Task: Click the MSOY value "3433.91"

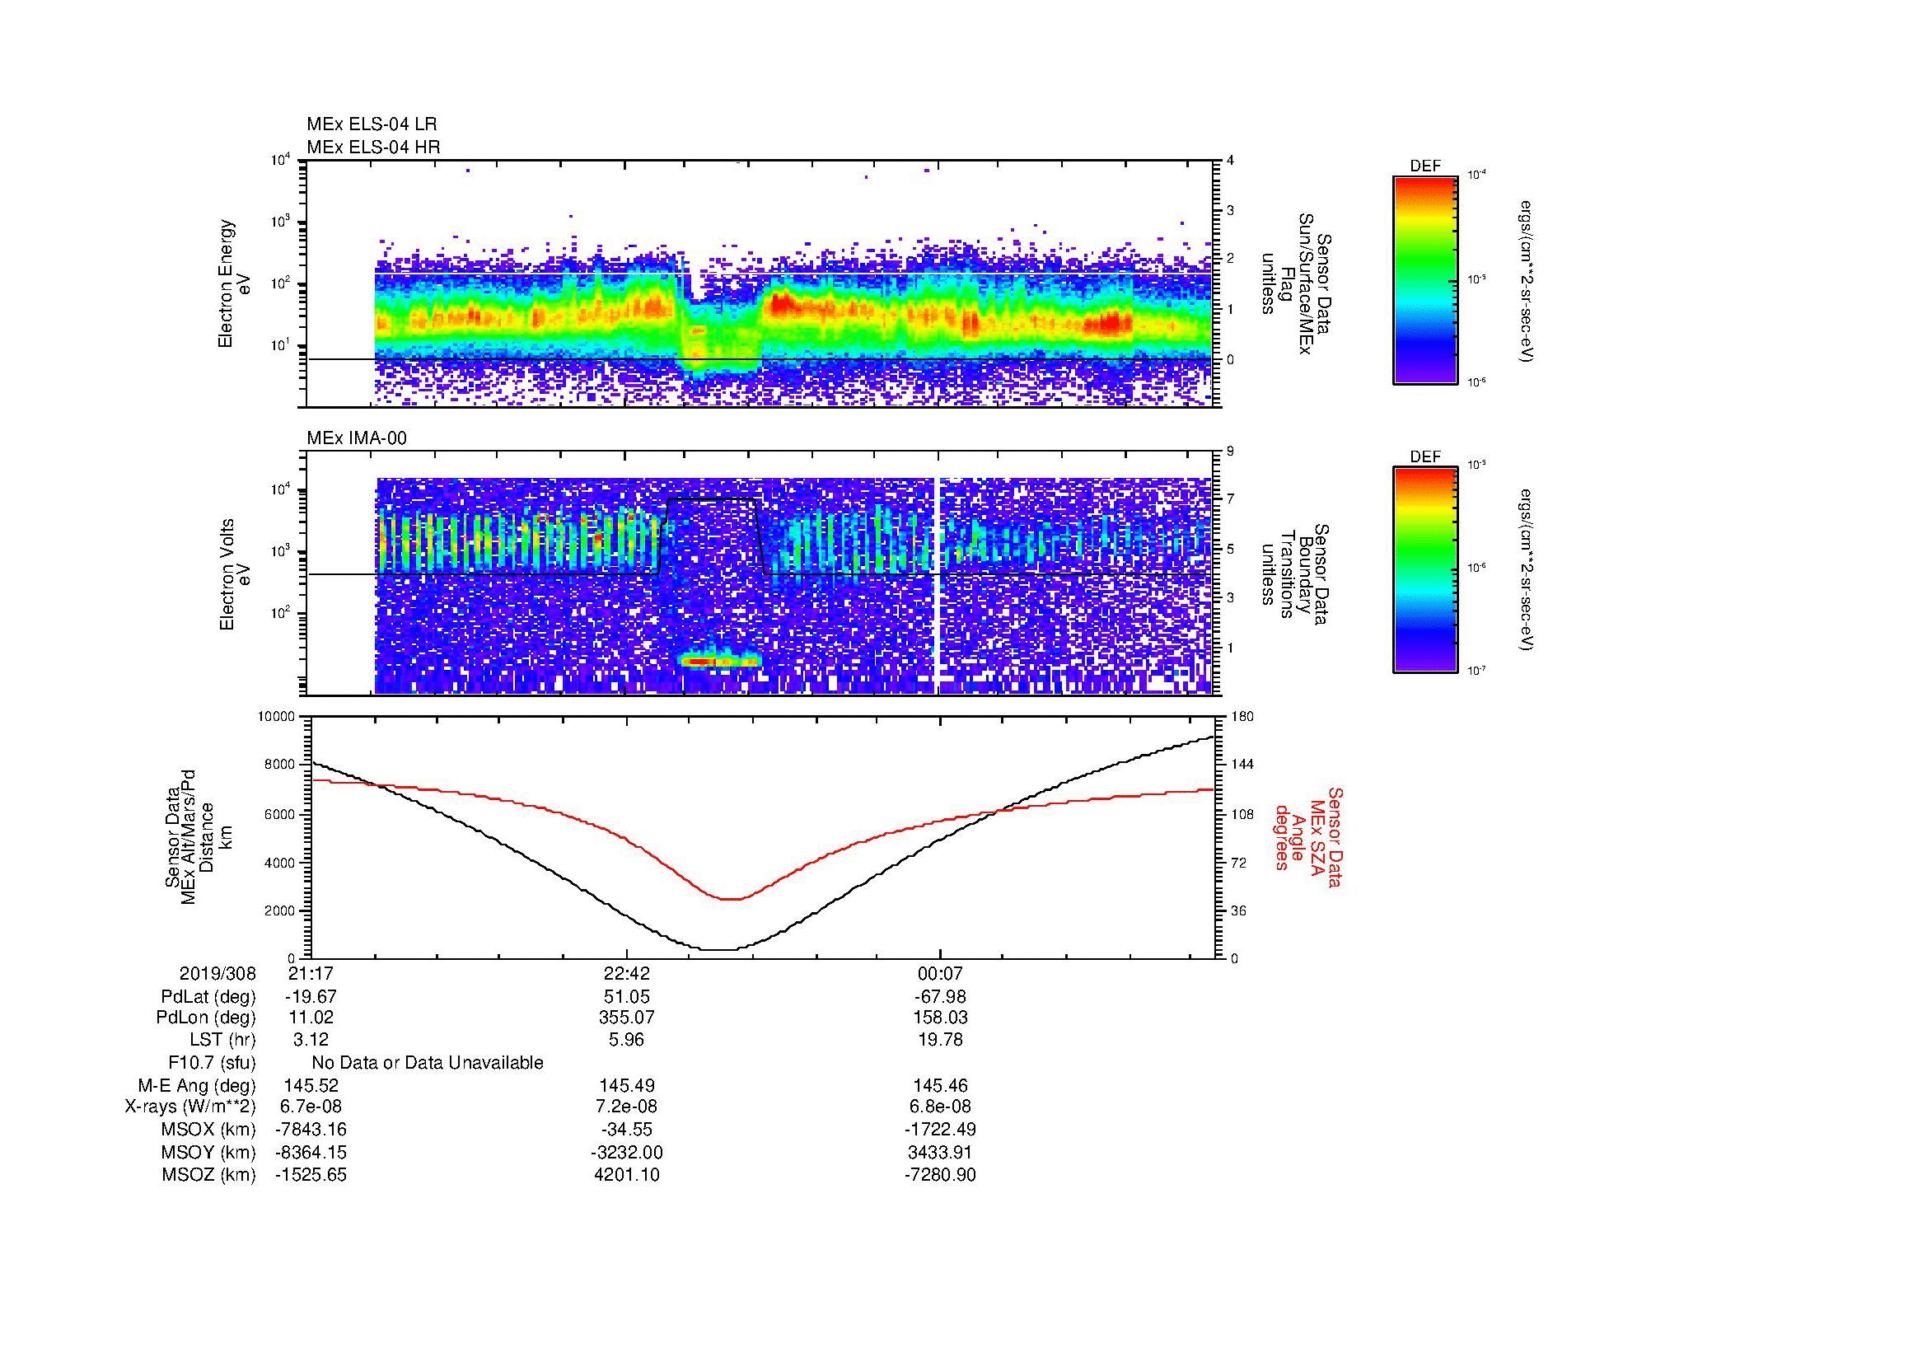Action: coord(940,1152)
